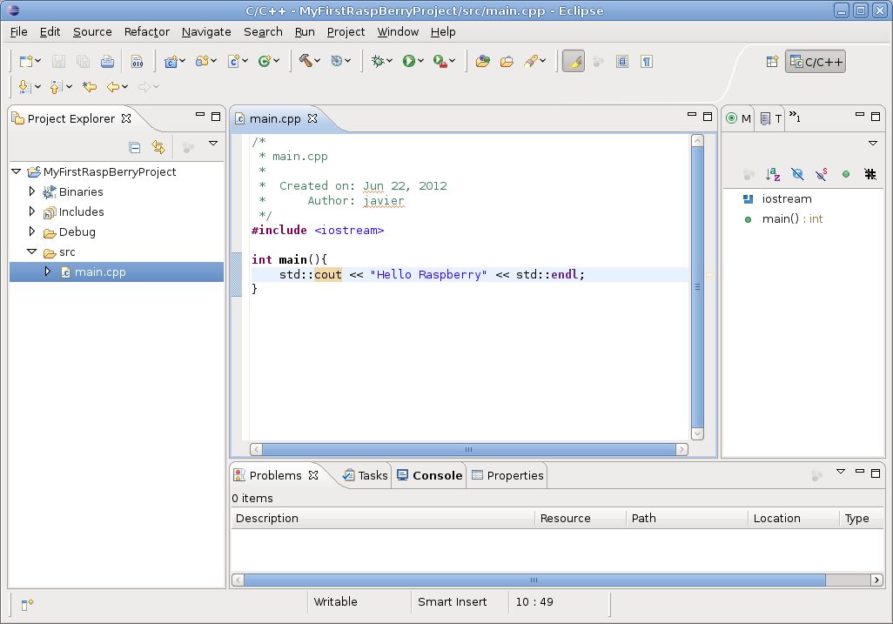The width and height of the screenshot is (893, 624).
Task: Switch to the C/C++ perspective button
Action: [816, 62]
